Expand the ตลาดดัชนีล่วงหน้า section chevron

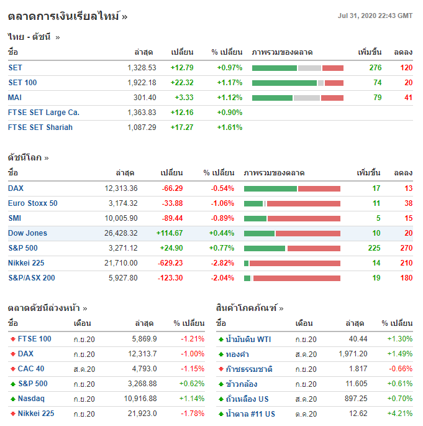point(85,308)
